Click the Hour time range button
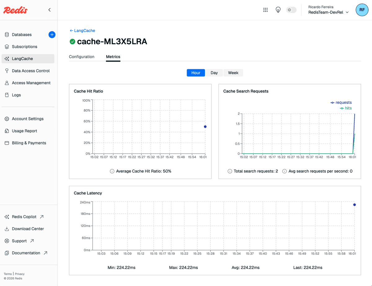This screenshot has width=372, height=286. pyautogui.click(x=196, y=72)
